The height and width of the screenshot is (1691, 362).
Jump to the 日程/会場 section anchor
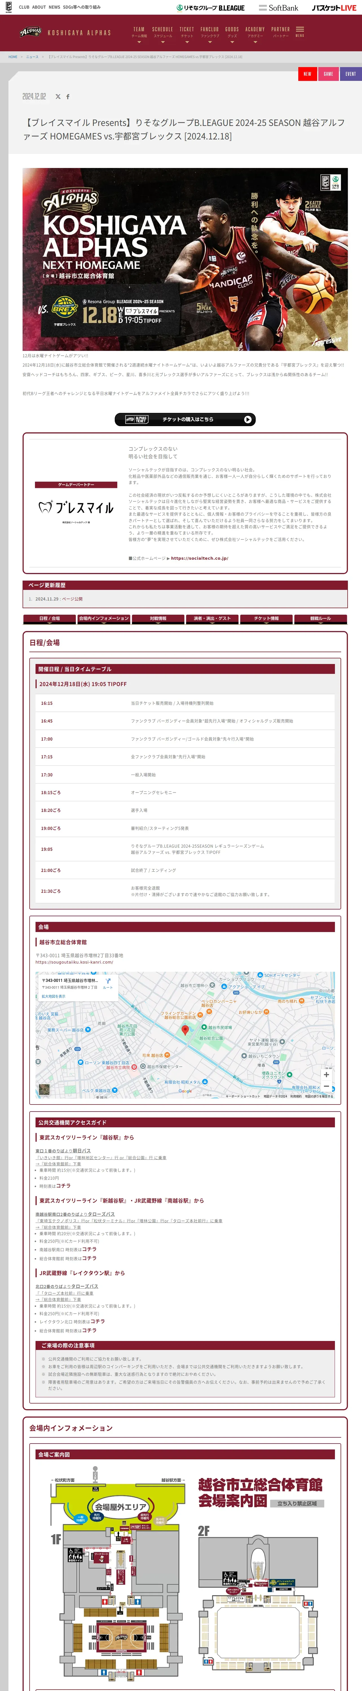coord(49,618)
